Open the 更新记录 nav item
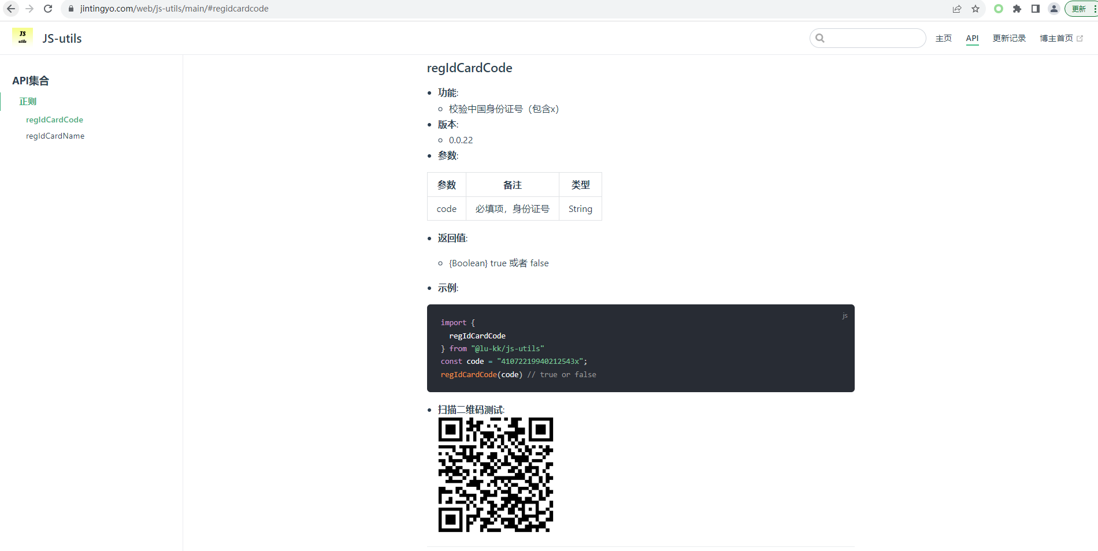The height and width of the screenshot is (551, 1098). click(1009, 38)
